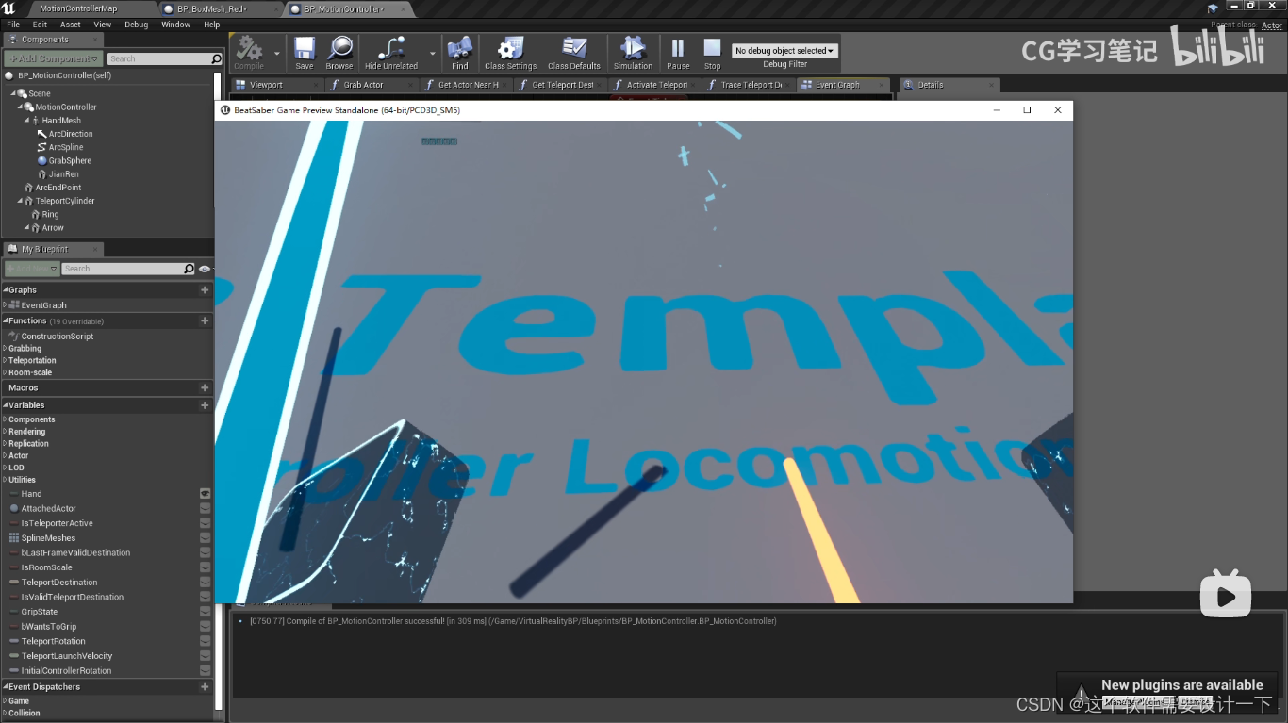1288x723 pixels.
Task: Open the Window menu
Action: [x=176, y=25]
